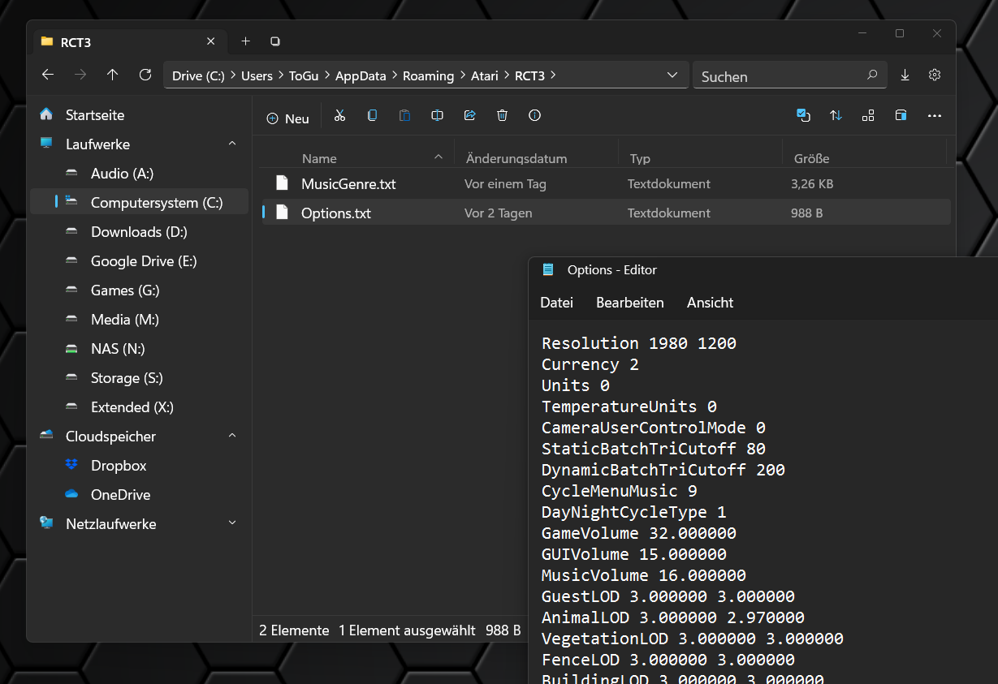Collapse the Laufwerke section
998x684 pixels.
(x=232, y=144)
